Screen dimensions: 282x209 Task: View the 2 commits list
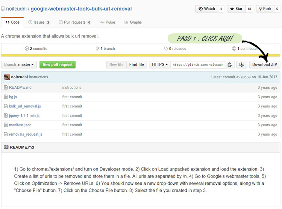tap(36, 49)
